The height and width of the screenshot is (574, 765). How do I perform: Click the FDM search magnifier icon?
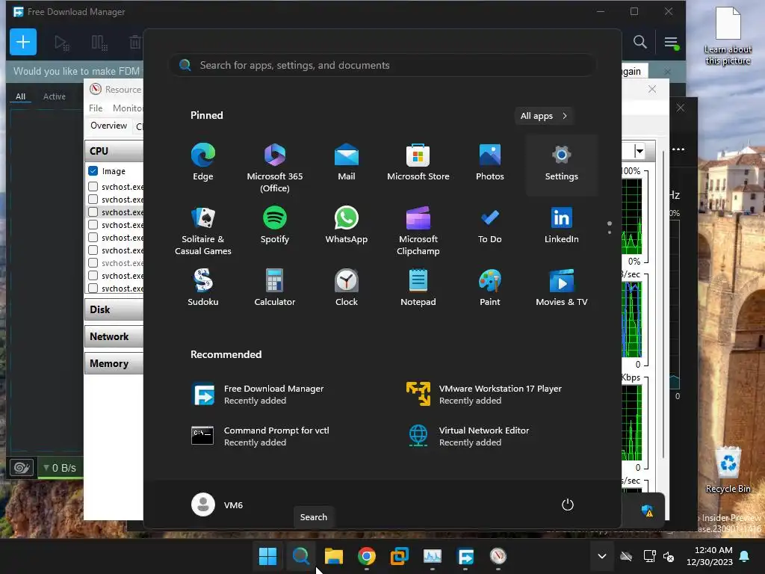click(x=640, y=42)
